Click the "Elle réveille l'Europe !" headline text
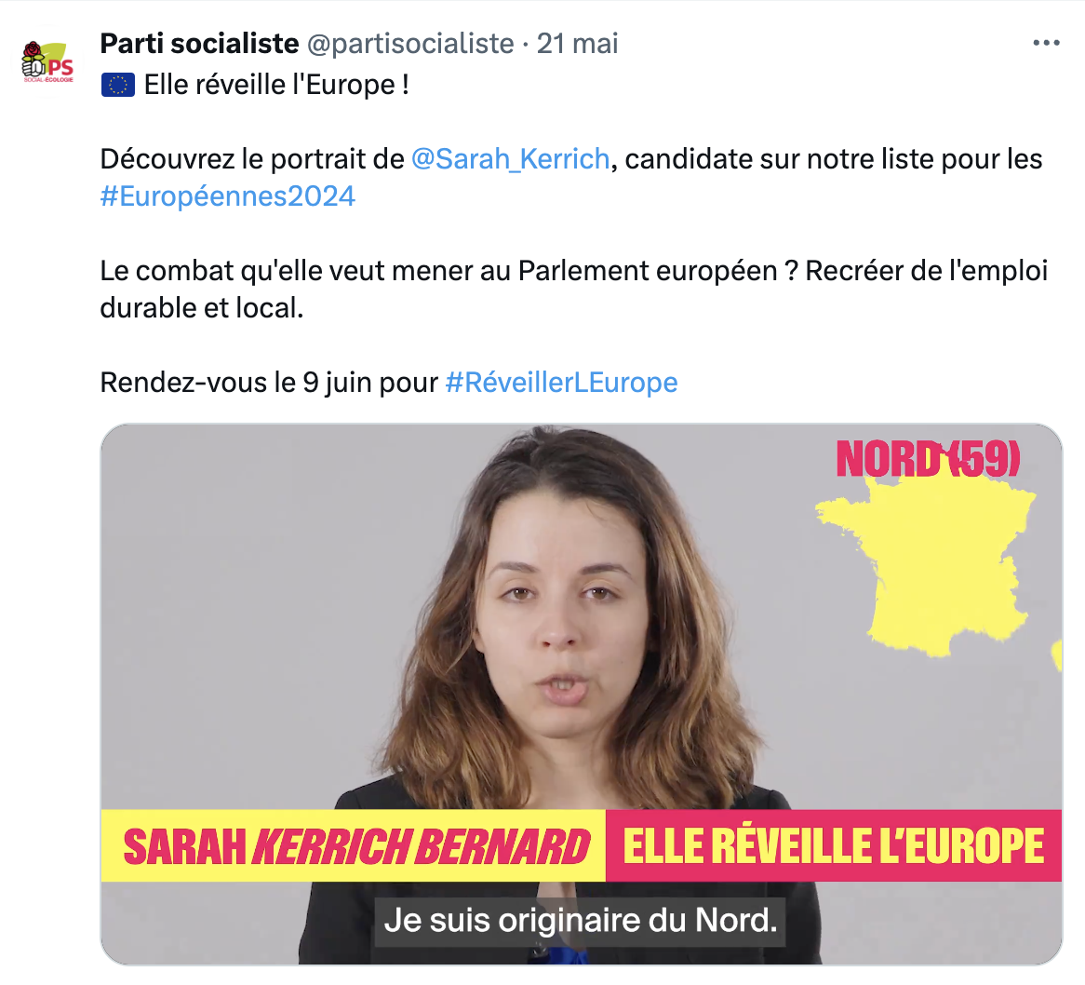The height and width of the screenshot is (985, 1085). tap(276, 86)
